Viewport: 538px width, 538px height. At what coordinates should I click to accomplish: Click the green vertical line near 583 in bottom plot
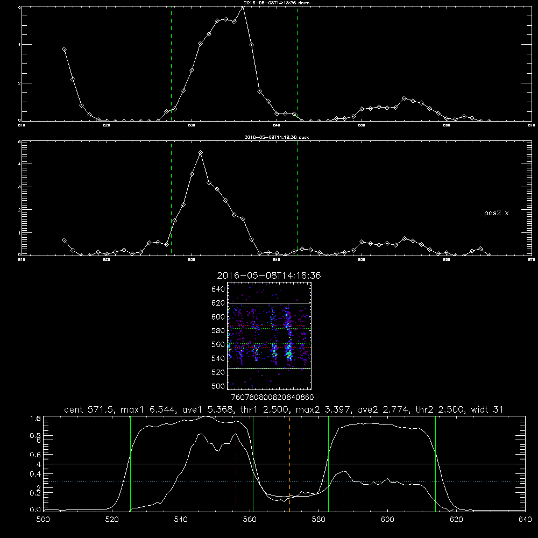coord(328,464)
